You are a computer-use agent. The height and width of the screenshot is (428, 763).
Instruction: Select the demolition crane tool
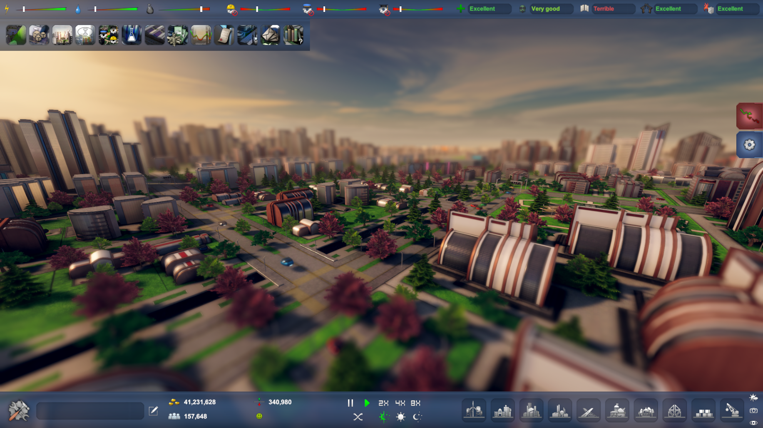(732, 410)
